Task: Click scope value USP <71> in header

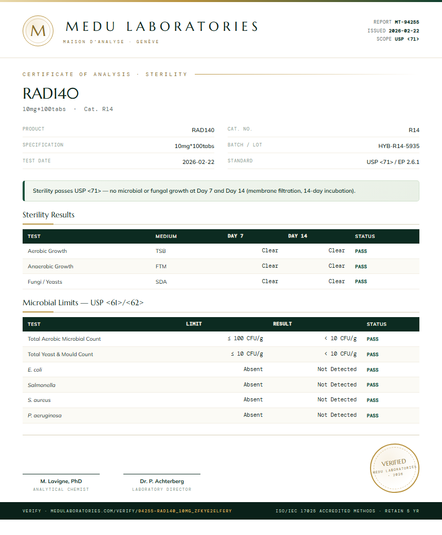Action: [x=407, y=39]
